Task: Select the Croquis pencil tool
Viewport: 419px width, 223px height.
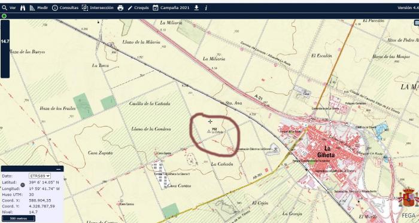Action: pyautogui.click(x=138, y=8)
